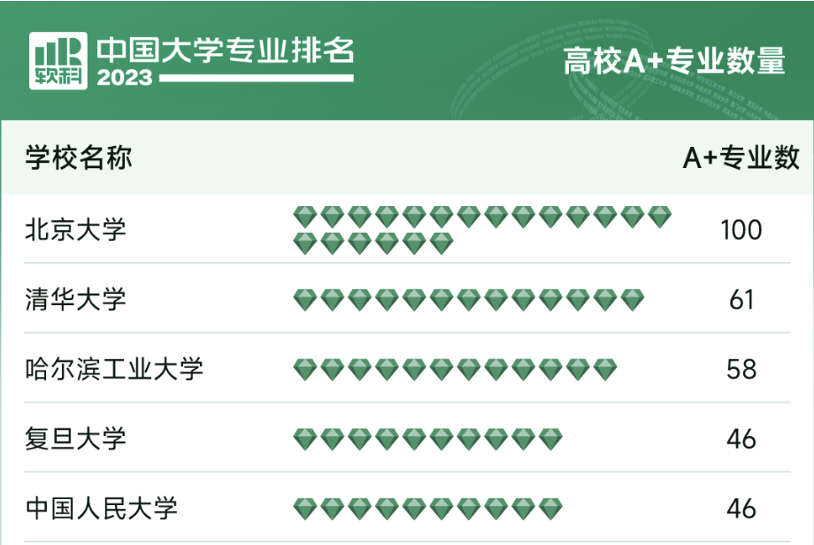Select the 清华大学 school name
The image size is (814, 545).
pyautogui.click(x=76, y=299)
